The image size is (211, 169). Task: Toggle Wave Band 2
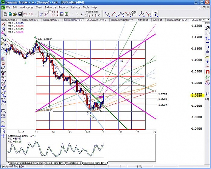tap(86, 15)
